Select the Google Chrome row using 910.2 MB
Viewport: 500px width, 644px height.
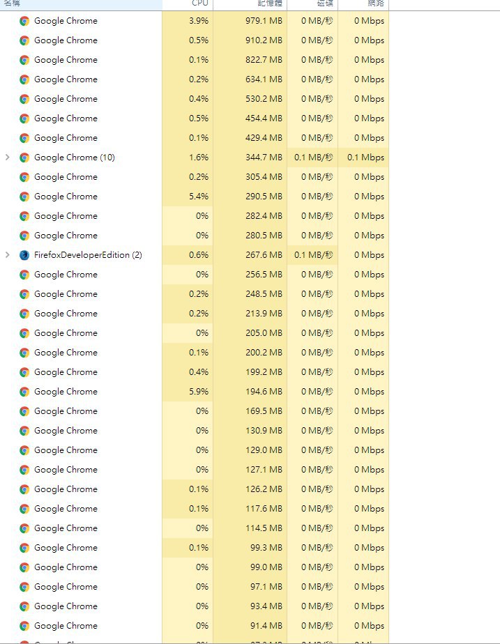coord(195,40)
